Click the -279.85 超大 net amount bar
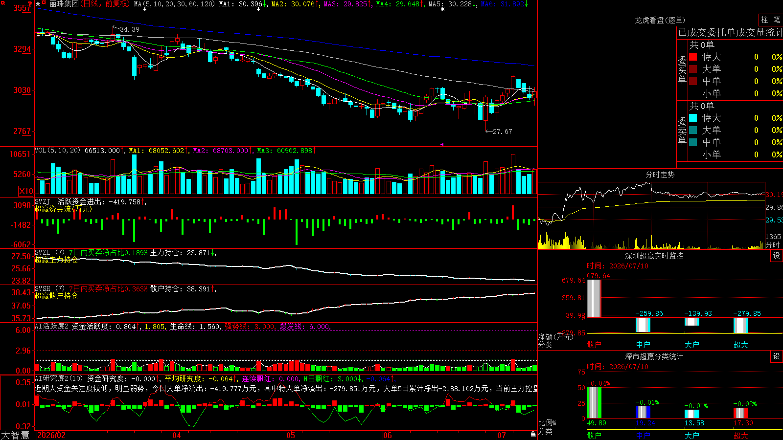 741,325
